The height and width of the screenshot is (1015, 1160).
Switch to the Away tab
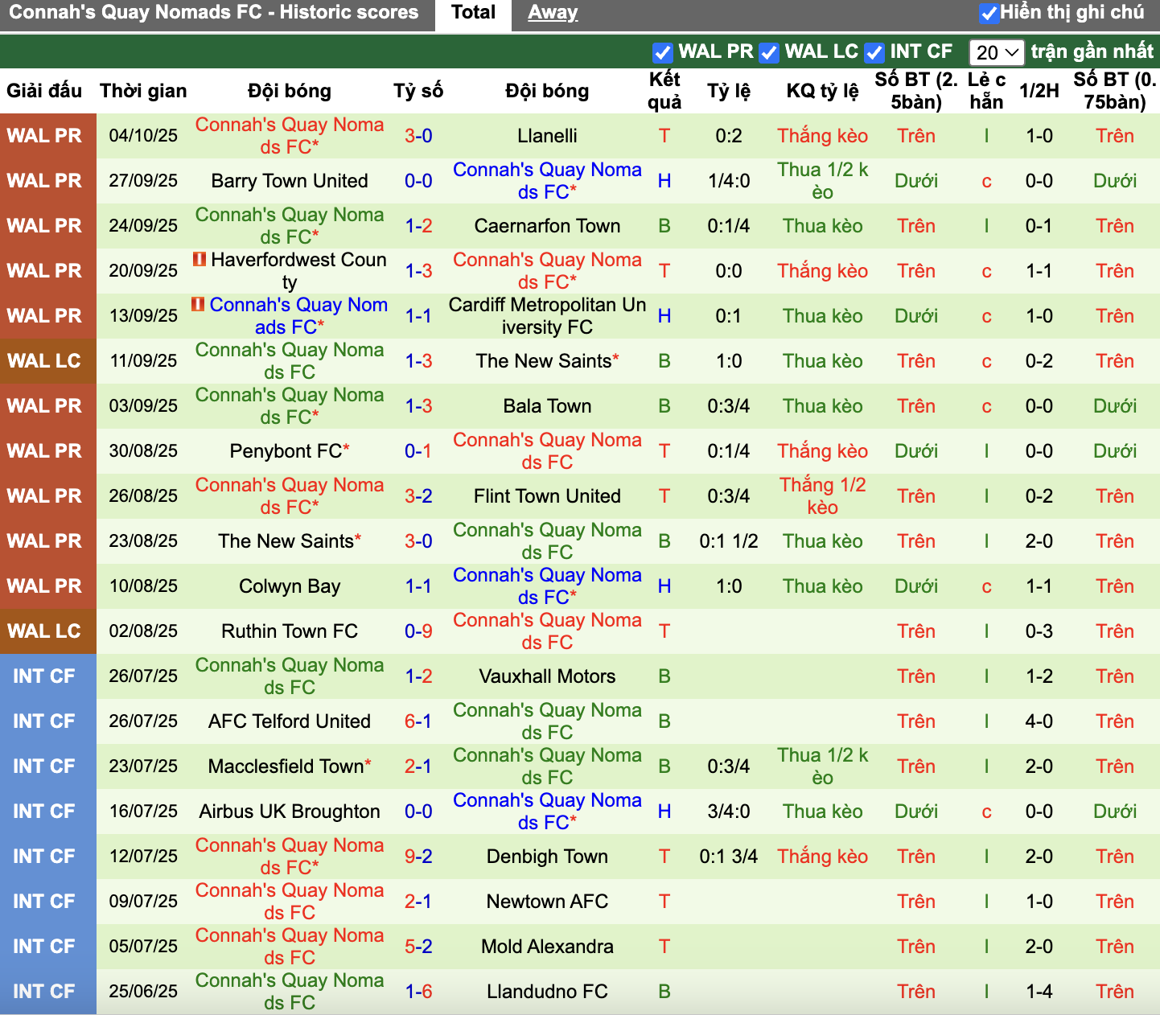553,13
